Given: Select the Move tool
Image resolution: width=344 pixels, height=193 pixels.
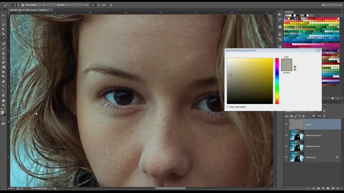Looking at the screenshot, I should tap(3, 16).
